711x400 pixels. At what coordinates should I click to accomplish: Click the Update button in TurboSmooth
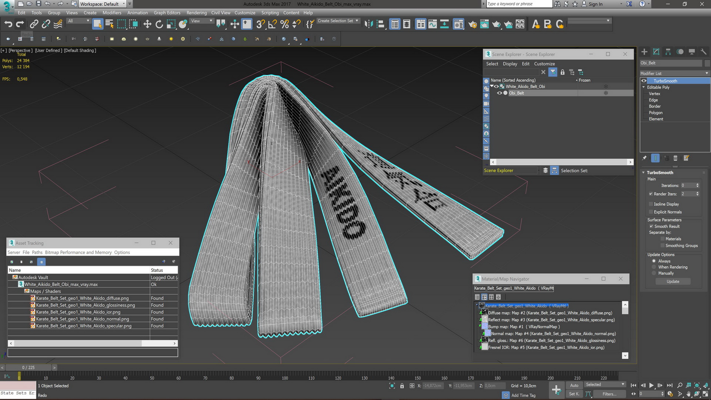[673, 281]
